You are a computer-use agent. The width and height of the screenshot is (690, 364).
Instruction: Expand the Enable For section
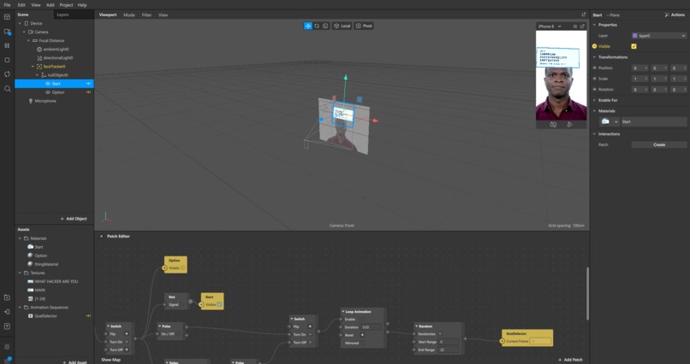point(594,100)
